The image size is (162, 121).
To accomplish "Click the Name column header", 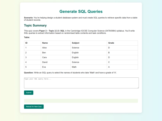I will click(x=56, y=43).
